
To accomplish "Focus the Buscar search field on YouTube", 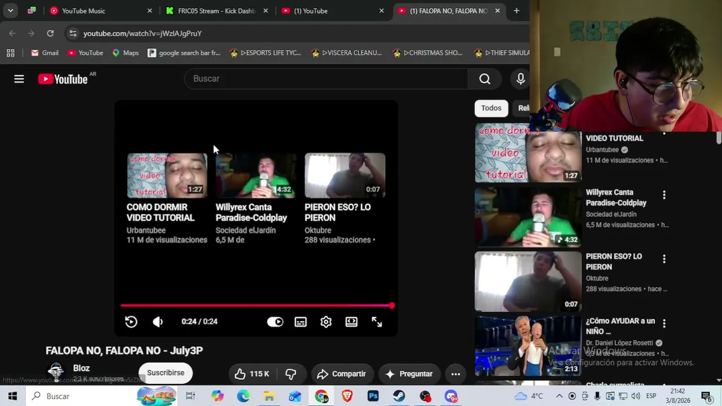I will pos(327,79).
